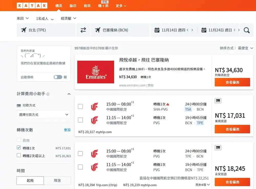256x189 pixels.
Task: Open the 機票 flights tab
Action: tap(59, 6)
